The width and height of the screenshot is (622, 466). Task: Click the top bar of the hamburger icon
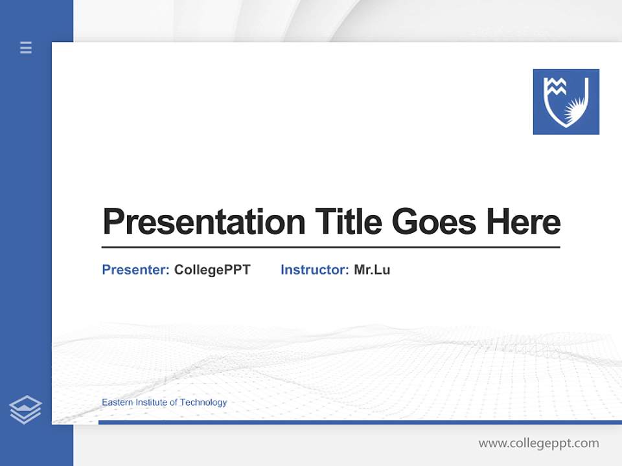coord(25,44)
